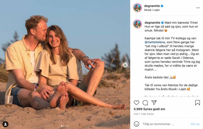Go to next photo with arrow
The image size is (203, 129).
[x=125, y=65]
